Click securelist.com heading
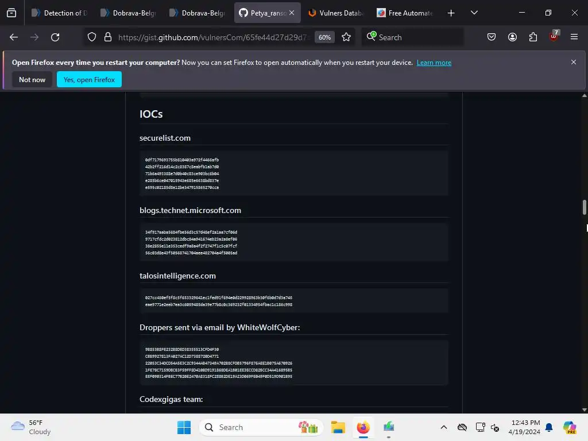The height and width of the screenshot is (441, 588). [165, 138]
